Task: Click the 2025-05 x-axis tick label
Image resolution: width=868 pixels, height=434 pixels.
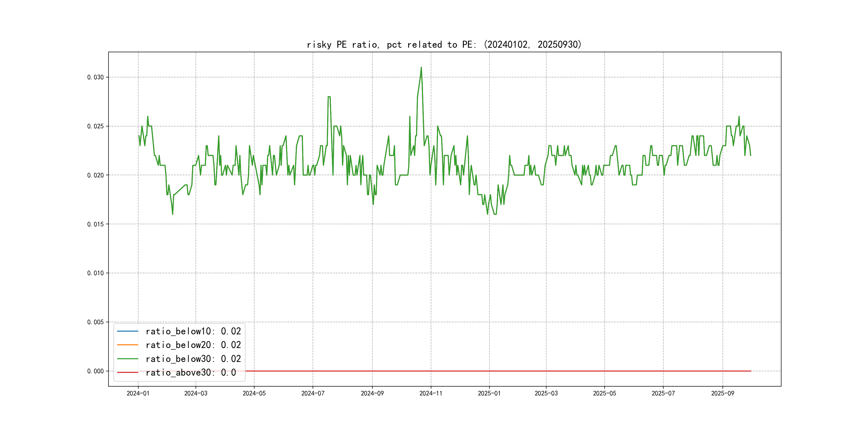Action: tap(604, 393)
